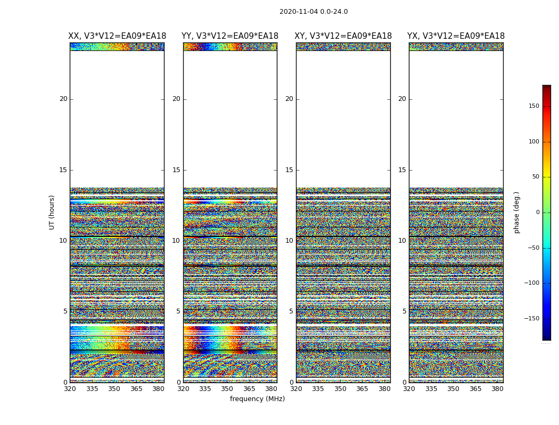Click the 350 frequency tick under YY panel
Viewport: 559px width, 425px height.
point(227,389)
